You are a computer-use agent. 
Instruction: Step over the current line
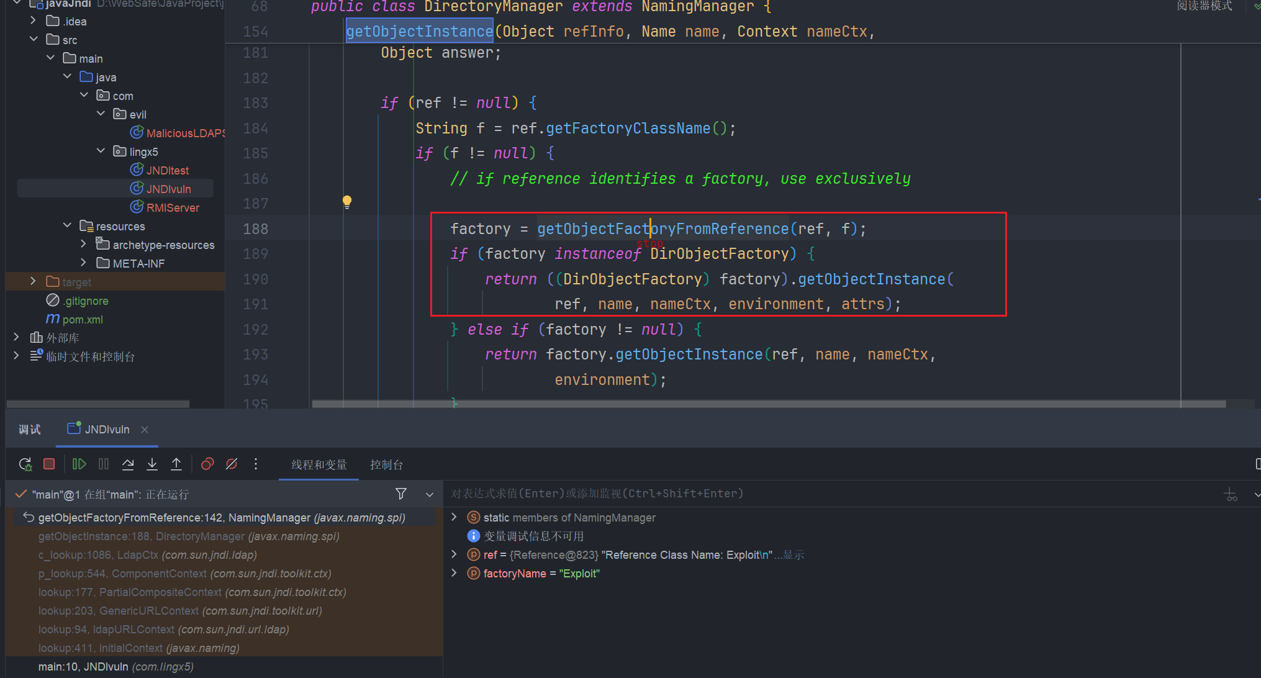pos(128,464)
